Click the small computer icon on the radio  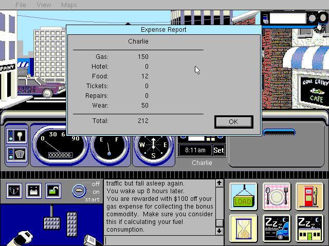pos(265,19)
